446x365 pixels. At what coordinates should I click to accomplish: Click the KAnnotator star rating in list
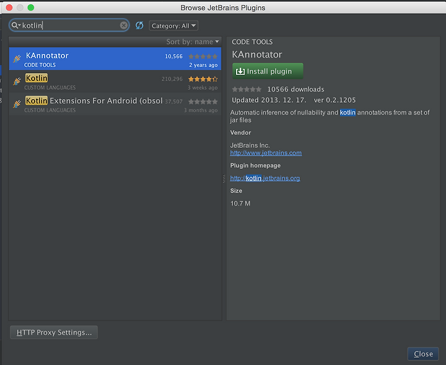pos(203,56)
